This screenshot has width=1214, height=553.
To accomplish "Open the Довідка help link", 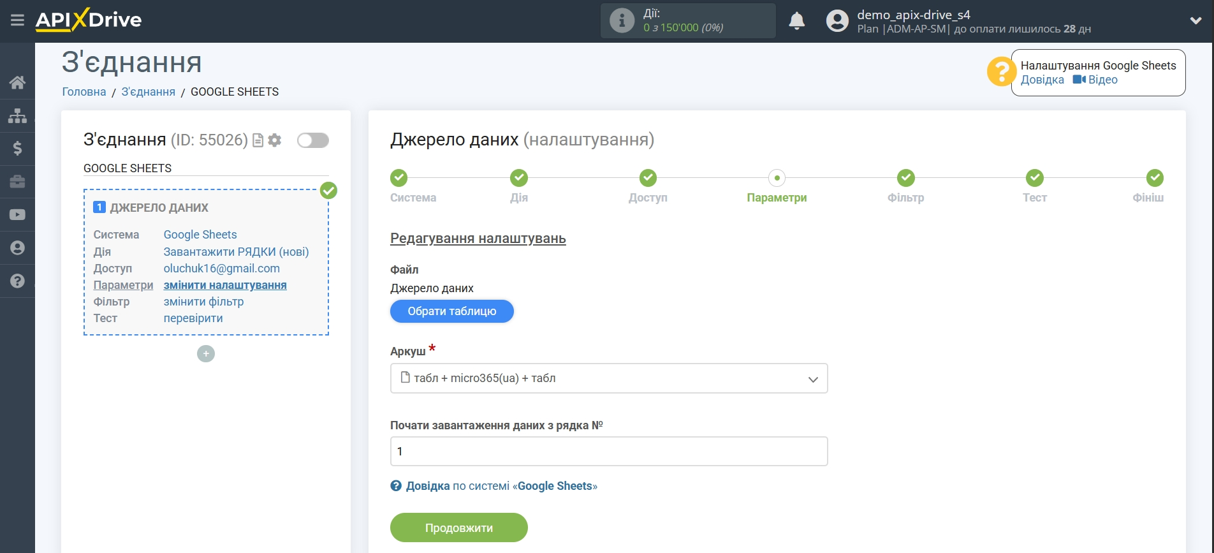I will click(1042, 80).
